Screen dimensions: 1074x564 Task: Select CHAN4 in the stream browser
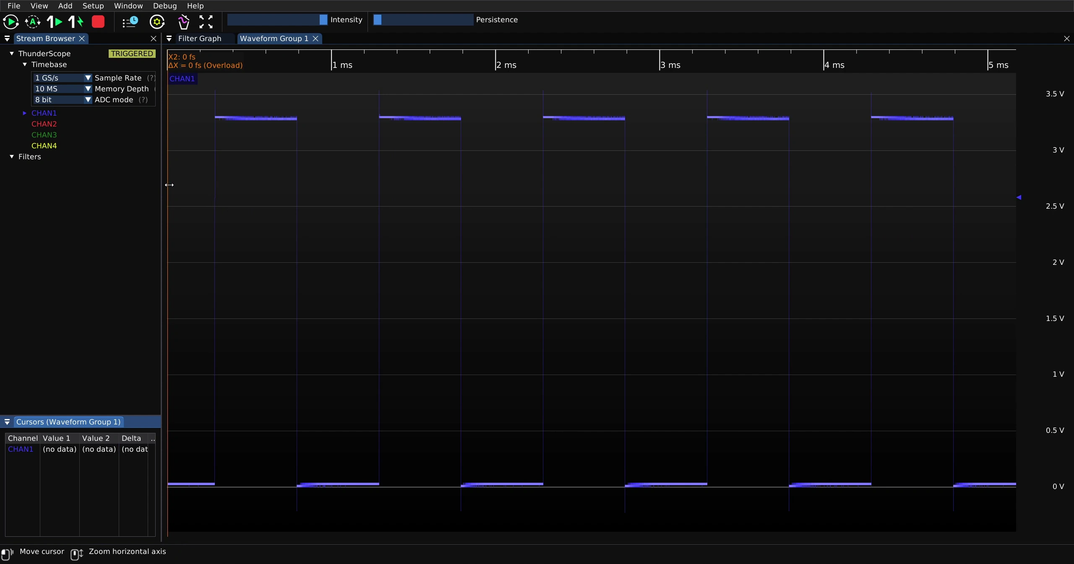44,146
